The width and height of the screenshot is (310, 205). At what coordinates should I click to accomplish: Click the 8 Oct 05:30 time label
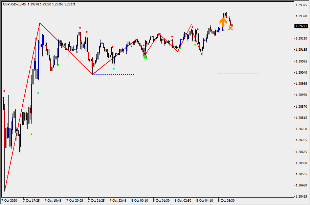(226, 200)
